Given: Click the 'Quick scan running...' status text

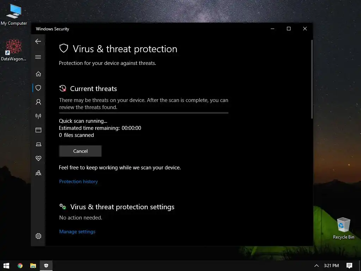Looking at the screenshot, I should 83,121.
